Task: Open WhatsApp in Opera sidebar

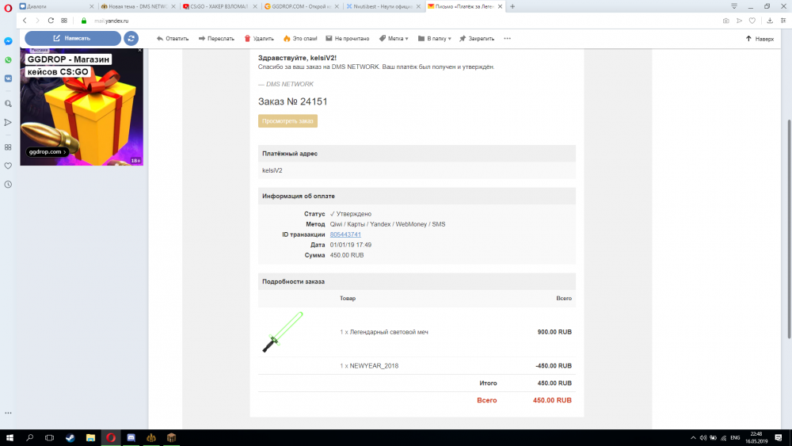Action: tap(8, 60)
